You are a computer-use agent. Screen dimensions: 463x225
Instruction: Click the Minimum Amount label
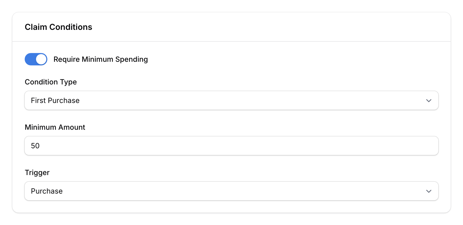tap(55, 127)
